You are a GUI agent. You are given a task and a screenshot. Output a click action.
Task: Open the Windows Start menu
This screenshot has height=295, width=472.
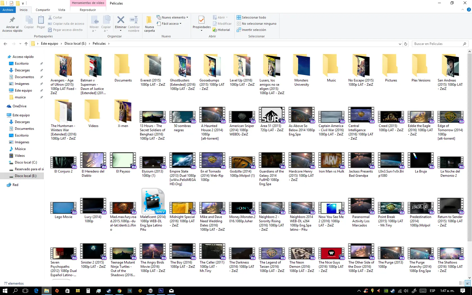click(x=5, y=291)
